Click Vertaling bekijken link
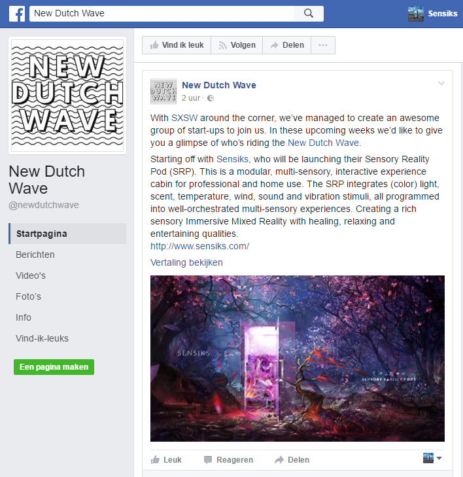 click(x=186, y=262)
